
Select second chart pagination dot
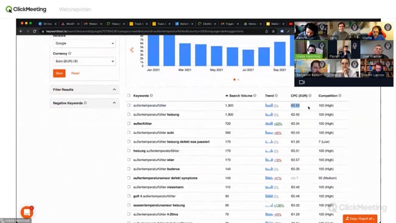coord(238,80)
